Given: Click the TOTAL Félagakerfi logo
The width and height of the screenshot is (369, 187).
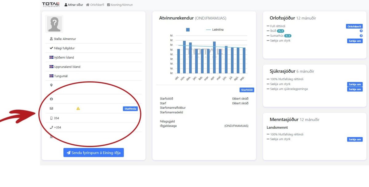Looking at the screenshot, I should pyautogui.click(x=51, y=4).
